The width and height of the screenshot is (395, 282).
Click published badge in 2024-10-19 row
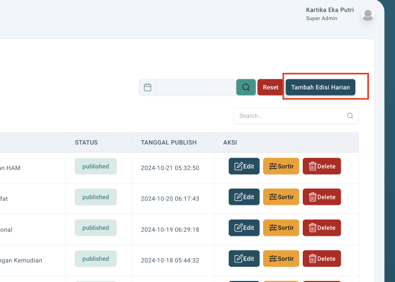(95, 228)
